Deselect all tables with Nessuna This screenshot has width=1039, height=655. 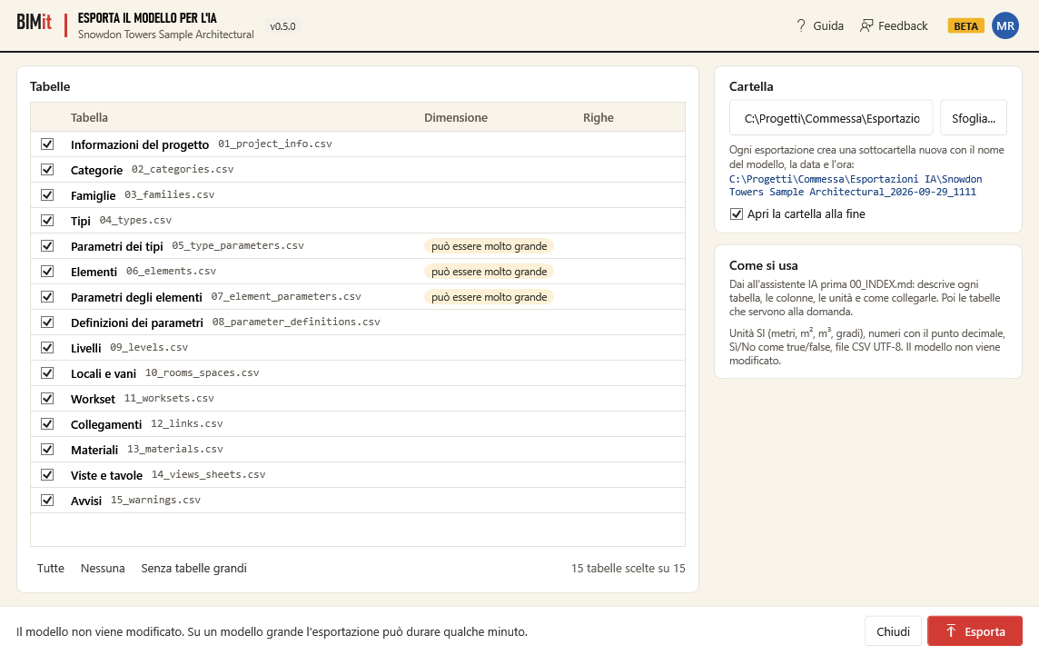click(103, 568)
